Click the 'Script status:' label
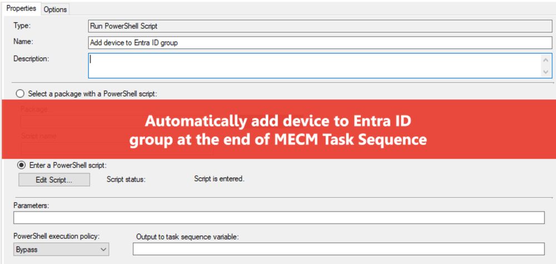 [x=126, y=180]
